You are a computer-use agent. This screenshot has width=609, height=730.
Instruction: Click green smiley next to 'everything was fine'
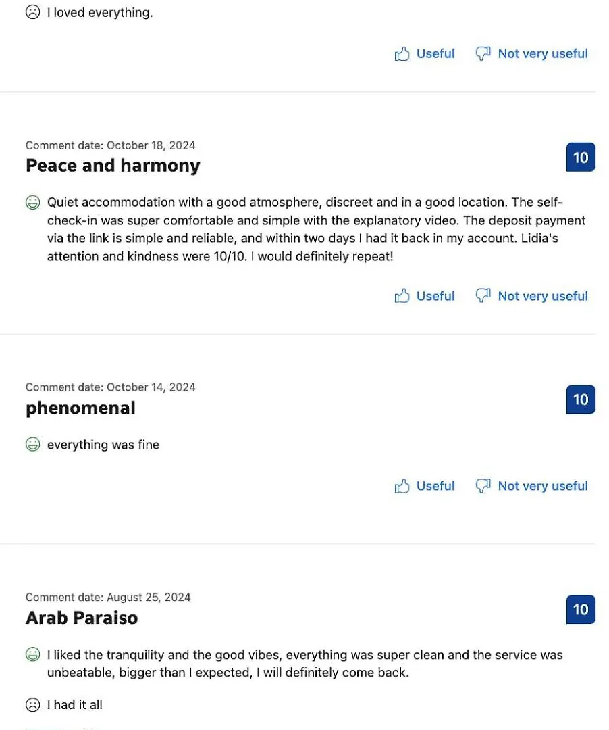(32, 445)
